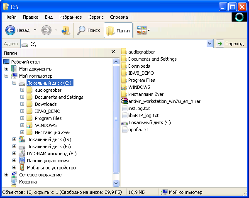249x198 pixels.
Task: Select libSRTP_log.txt file icon
Action: coord(124,115)
